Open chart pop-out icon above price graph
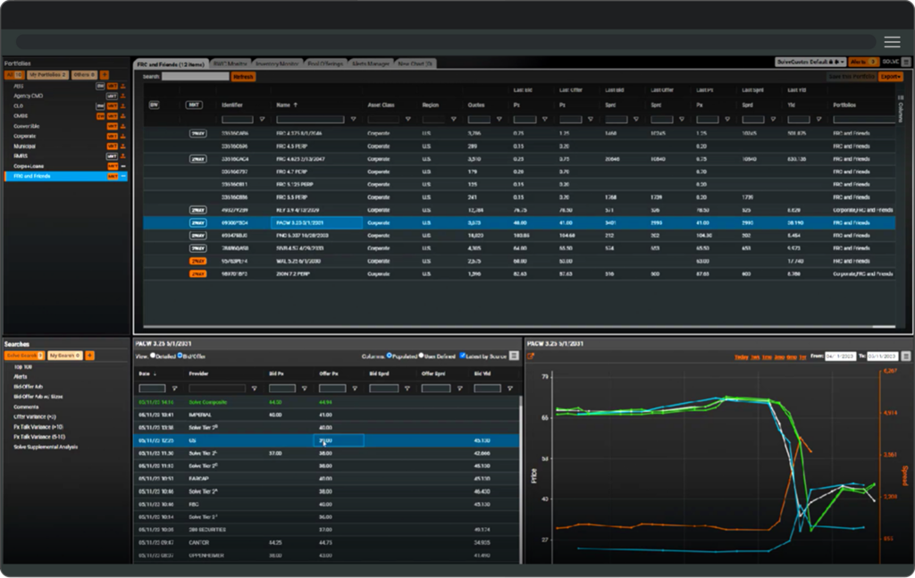Image resolution: width=915 pixels, height=578 pixels. [531, 356]
